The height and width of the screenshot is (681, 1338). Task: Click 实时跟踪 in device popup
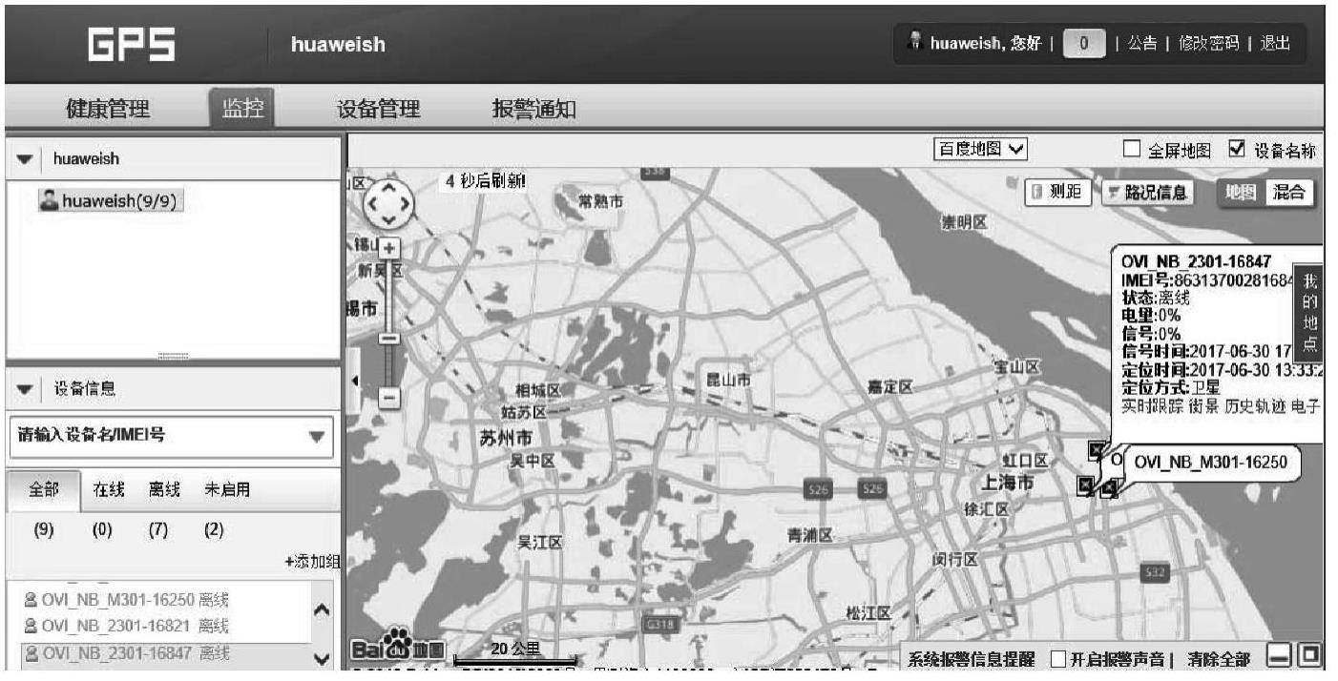[x=1153, y=407]
